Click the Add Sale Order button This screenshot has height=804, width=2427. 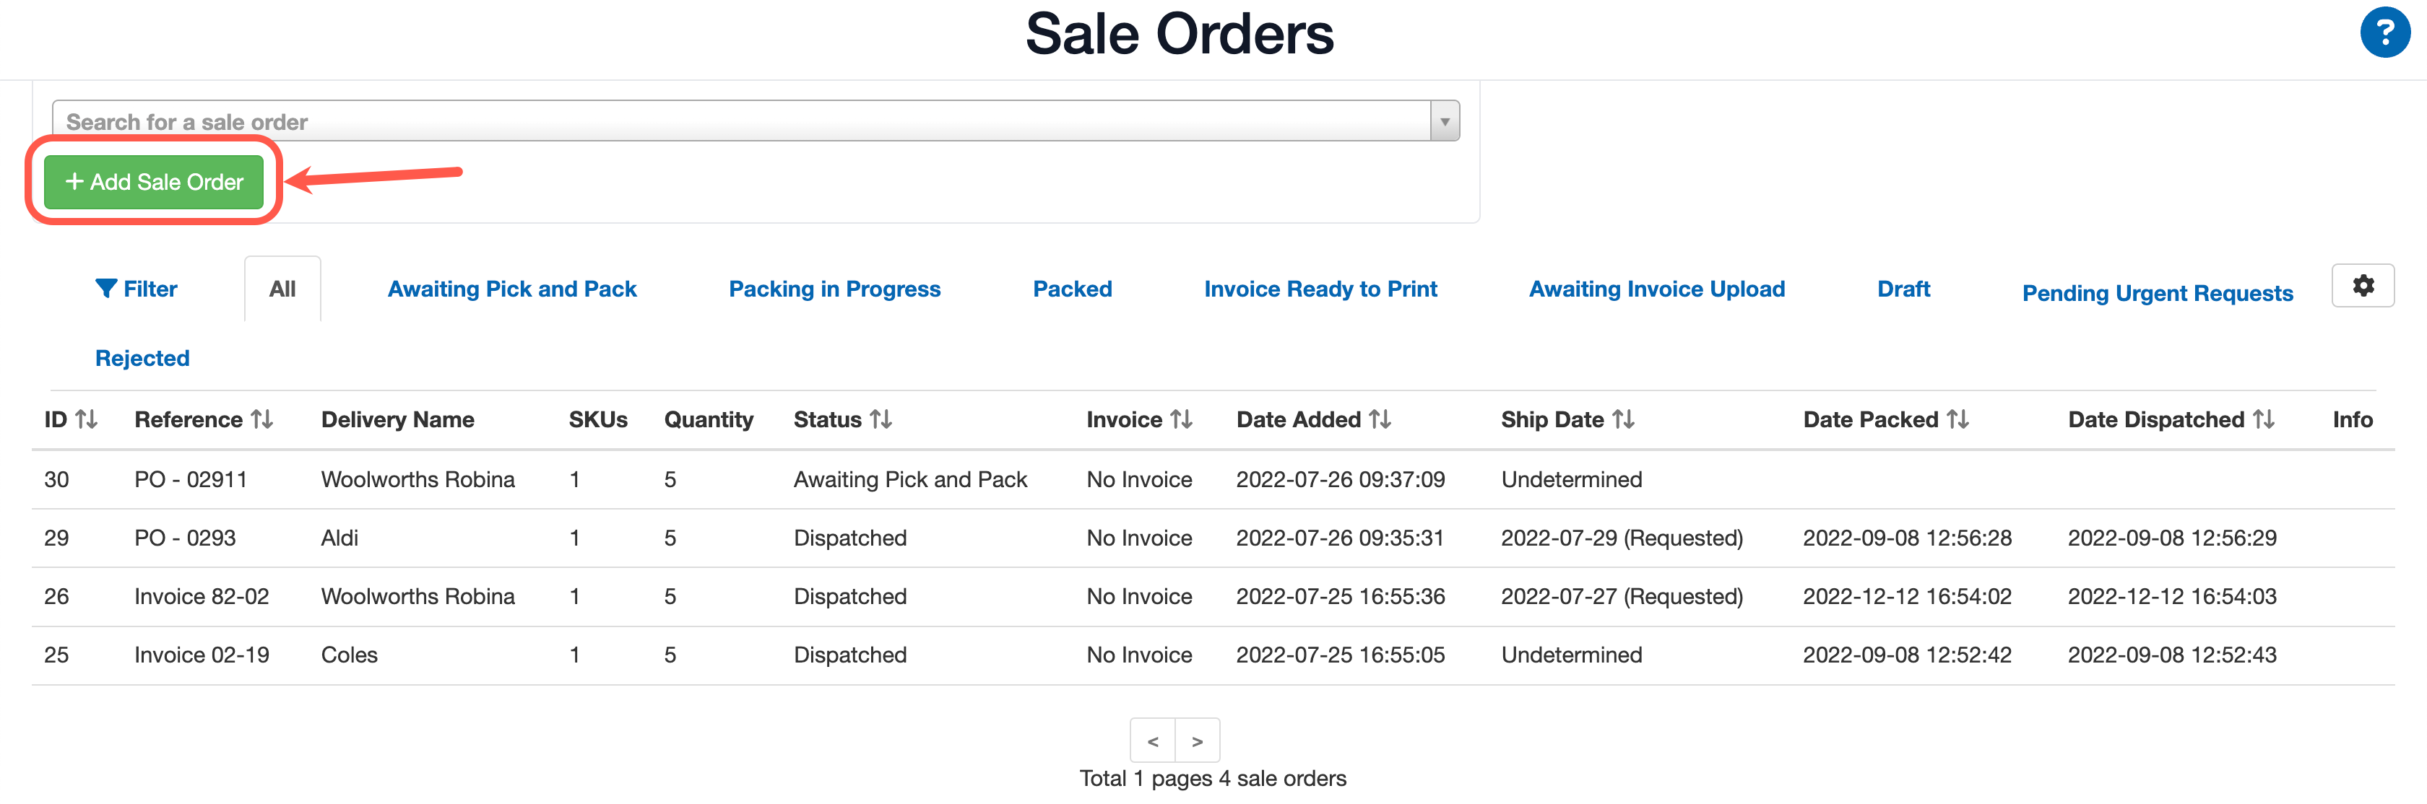[x=154, y=182]
